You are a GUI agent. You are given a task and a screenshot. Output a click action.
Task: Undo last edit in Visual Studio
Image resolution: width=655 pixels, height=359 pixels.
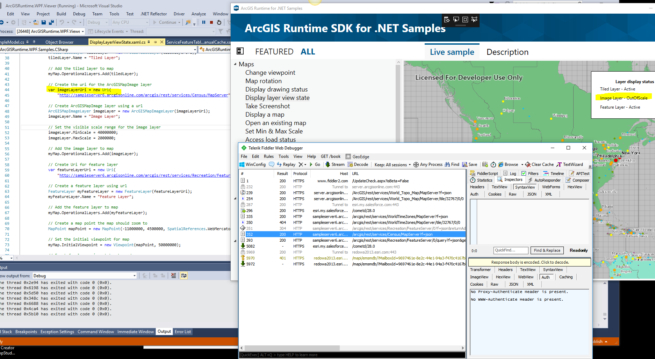[x=62, y=22]
